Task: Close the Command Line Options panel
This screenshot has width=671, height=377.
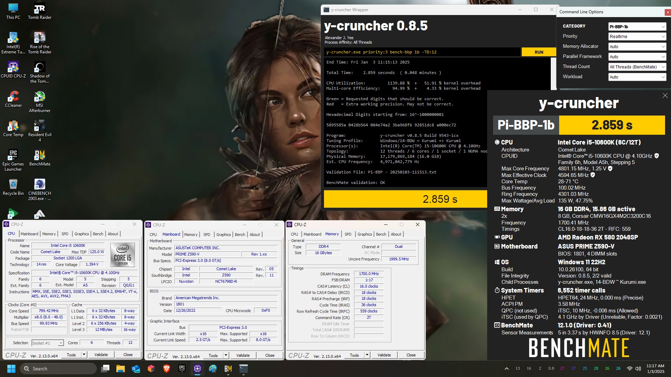Action: click(668, 12)
